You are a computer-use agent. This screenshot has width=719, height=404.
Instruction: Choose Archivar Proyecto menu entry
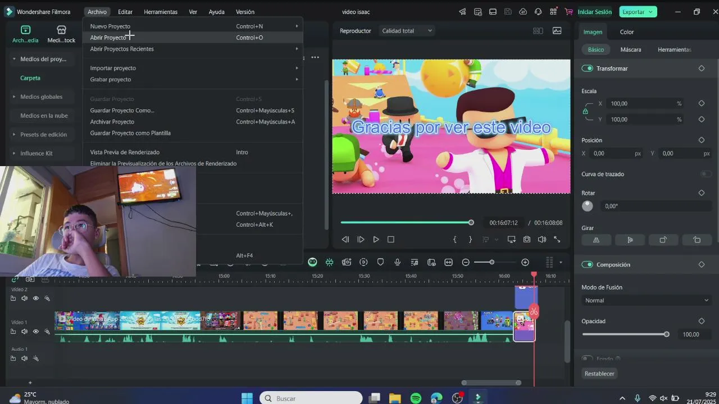coord(193,122)
